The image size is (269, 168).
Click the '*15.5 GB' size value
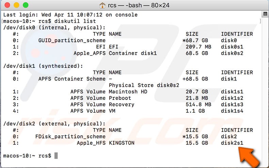[x=195, y=137]
